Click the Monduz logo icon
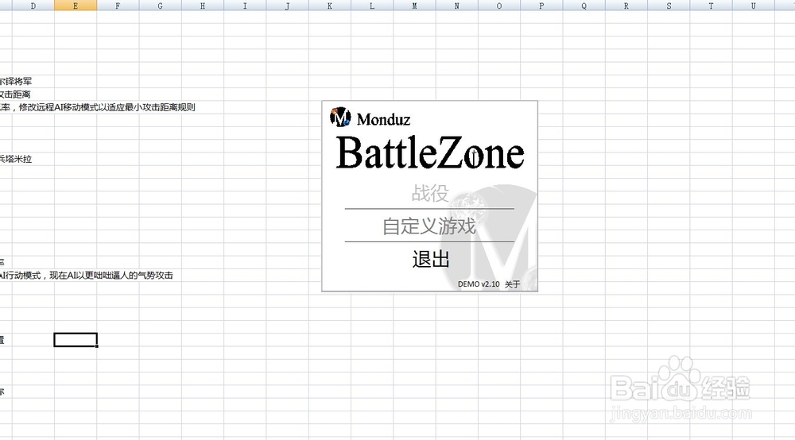The width and height of the screenshot is (795, 440). click(x=340, y=117)
